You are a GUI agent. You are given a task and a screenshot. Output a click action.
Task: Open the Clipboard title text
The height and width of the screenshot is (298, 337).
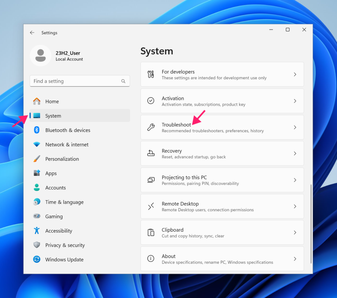[x=172, y=230]
